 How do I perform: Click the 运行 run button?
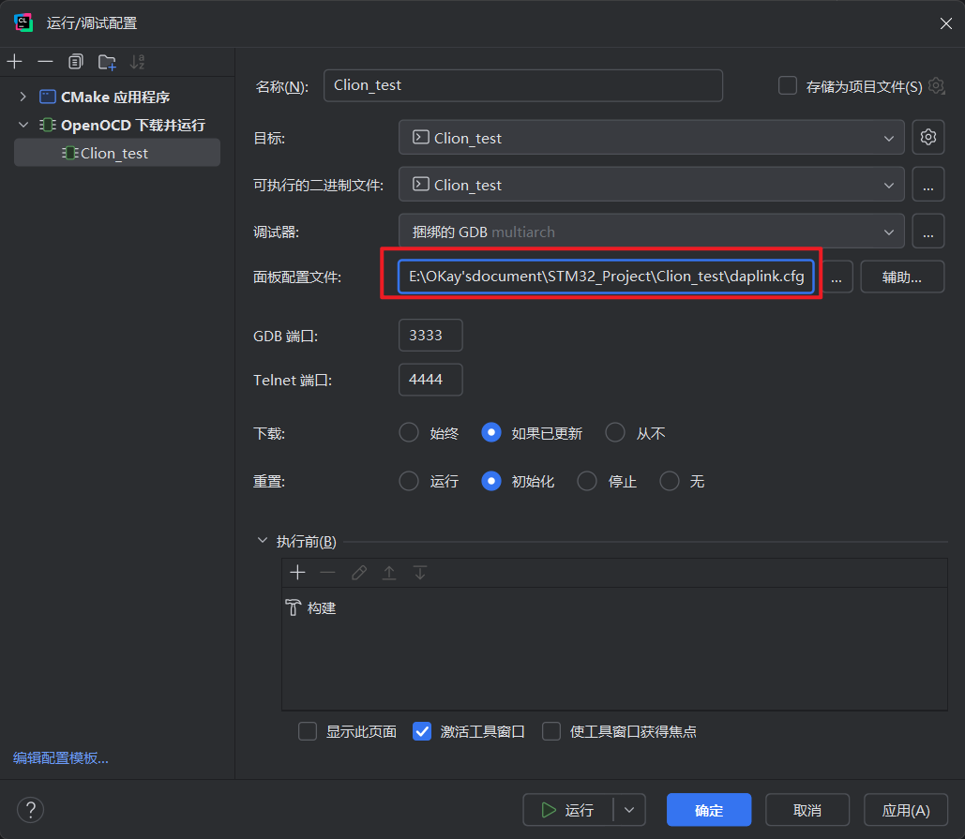(x=567, y=810)
